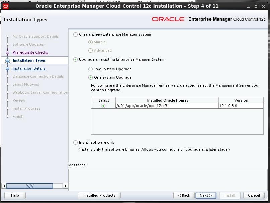Proceed with the Next button
The height and width of the screenshot is (203, 270).
click(206, 195)
